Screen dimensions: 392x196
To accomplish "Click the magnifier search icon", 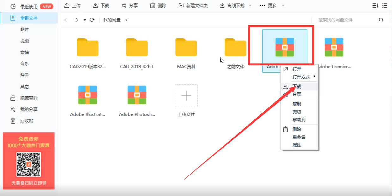I will (x=381, y=20).
